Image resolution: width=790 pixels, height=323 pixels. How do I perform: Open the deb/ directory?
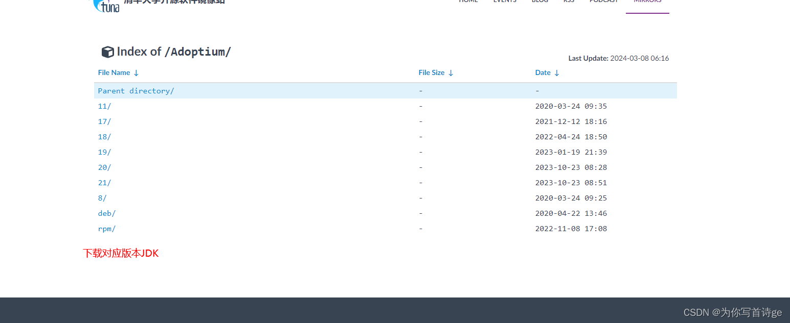[x=107, y=213]
